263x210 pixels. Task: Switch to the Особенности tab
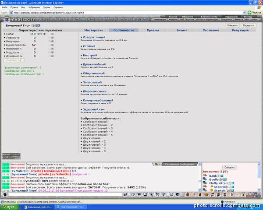click(124, 30)
